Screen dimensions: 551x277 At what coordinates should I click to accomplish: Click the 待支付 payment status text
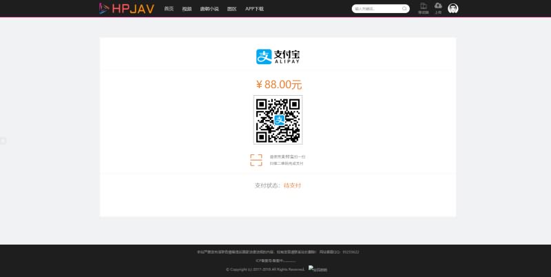[x=292, y=185]
